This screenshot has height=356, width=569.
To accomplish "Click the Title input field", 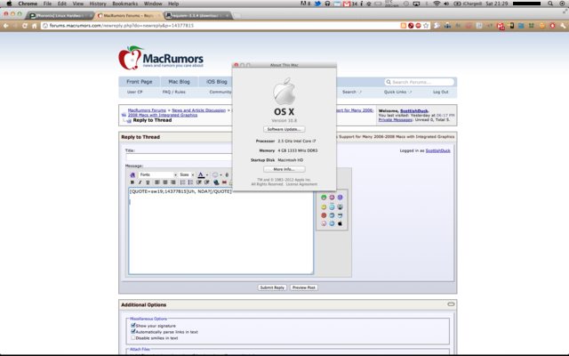I will [x=179, y=158].
